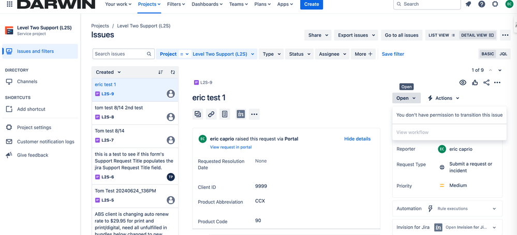Click the link issue icon
Screen dimensions: 517x235
(211, 114)
